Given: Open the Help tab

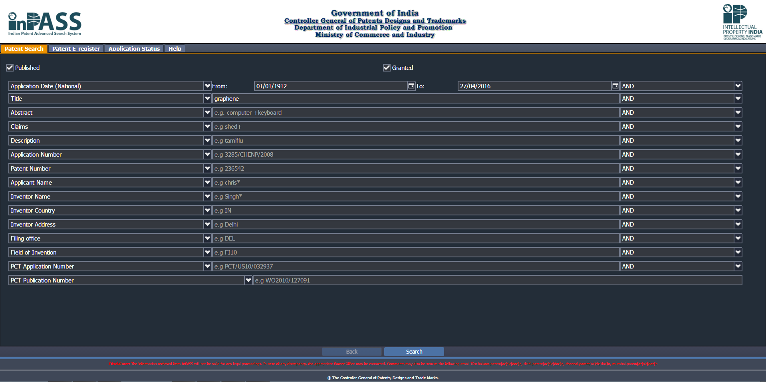Looking at the screenshot, I should [175, 49].
